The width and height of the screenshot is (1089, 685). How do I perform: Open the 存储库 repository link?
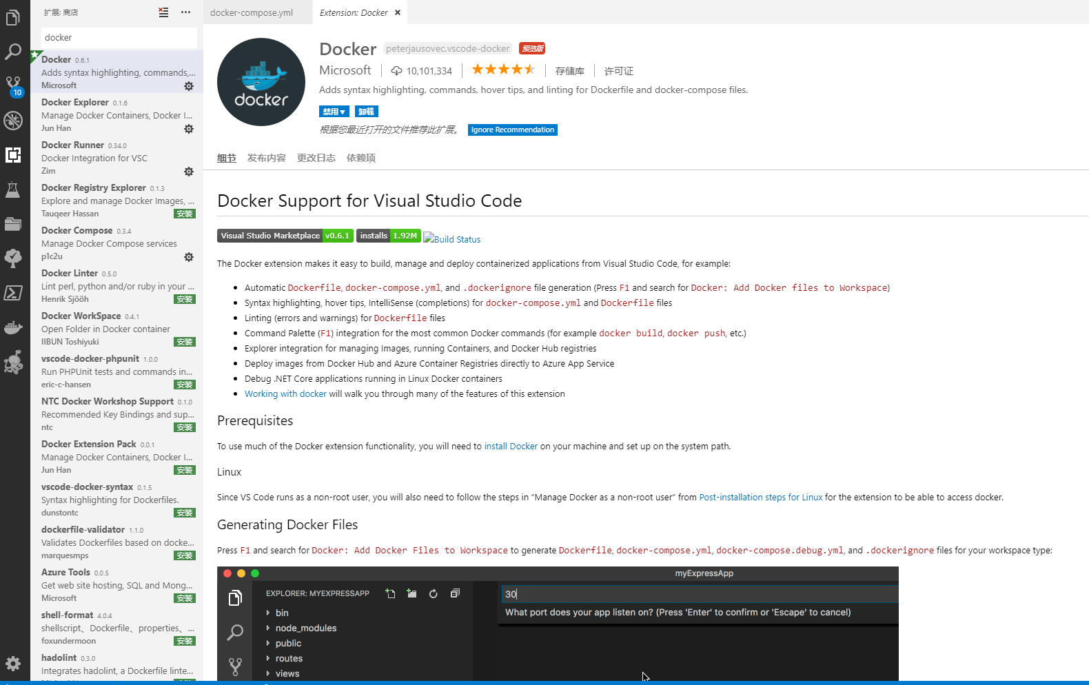click(x=570, y=71)
